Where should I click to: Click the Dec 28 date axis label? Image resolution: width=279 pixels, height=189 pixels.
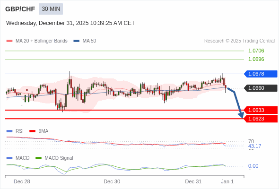tap(22, 181)
